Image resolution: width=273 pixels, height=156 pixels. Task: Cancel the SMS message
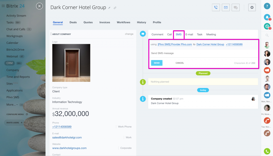click(180, 63)
